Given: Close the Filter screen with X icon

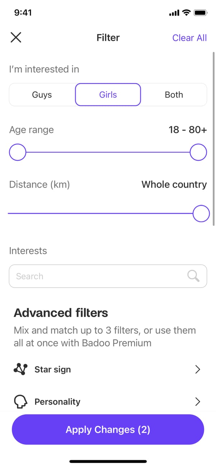Looking at the screenshot, I should pyautogui.click(x=16, y=38).
